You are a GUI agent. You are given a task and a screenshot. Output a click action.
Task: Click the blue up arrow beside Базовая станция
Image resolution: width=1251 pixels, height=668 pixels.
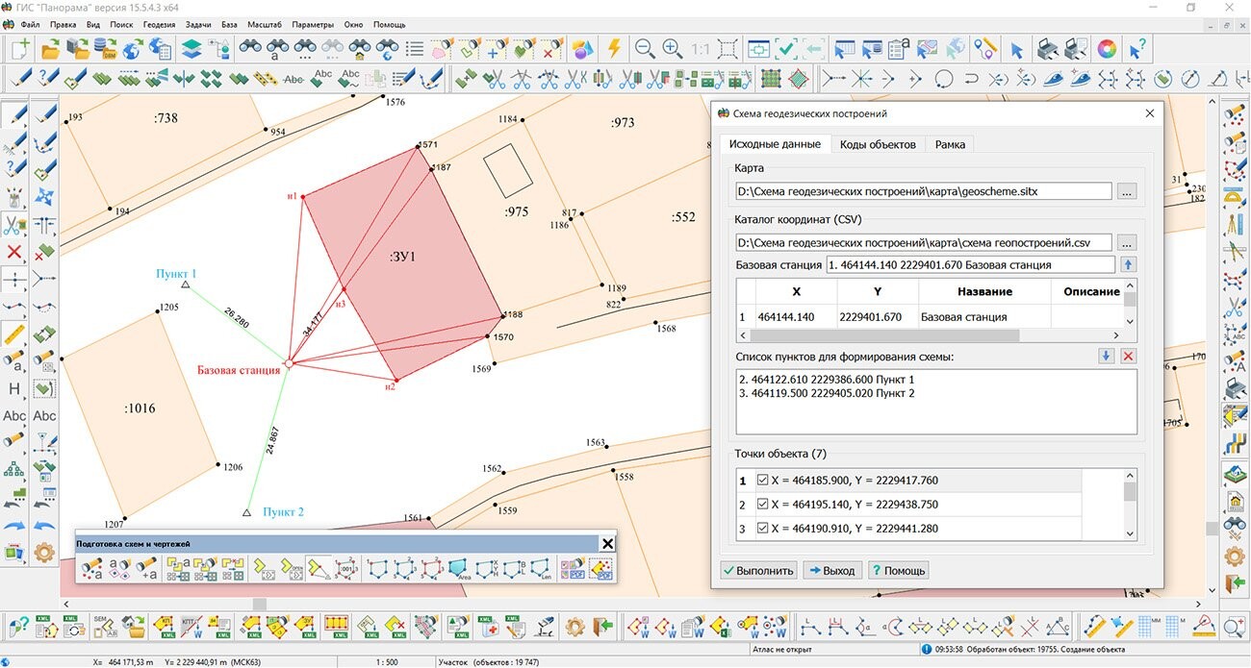click(1129, 264)
